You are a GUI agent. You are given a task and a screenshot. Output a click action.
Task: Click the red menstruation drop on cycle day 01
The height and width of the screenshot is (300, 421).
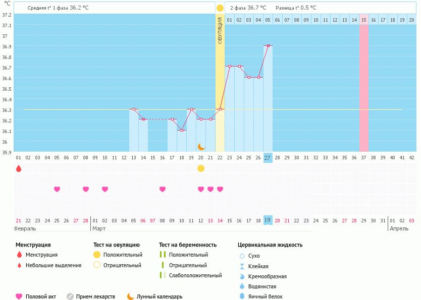19,168
